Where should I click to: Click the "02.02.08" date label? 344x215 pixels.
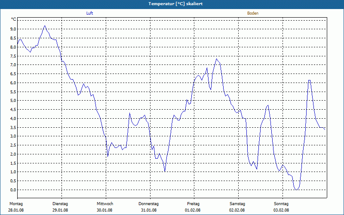(x=237, y=210)
